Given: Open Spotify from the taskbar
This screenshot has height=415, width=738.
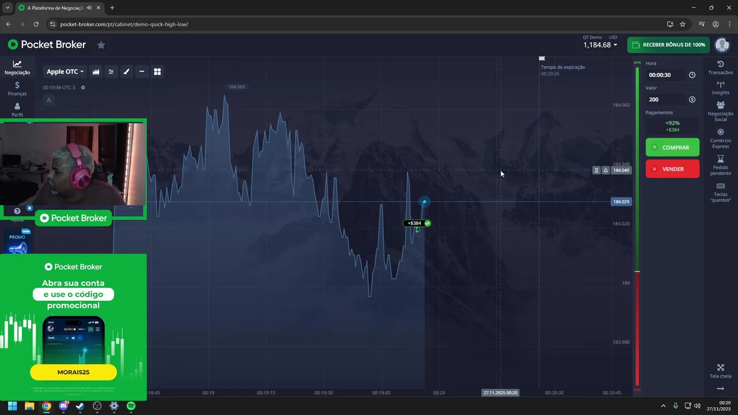Looking at the screenshot, I should pyautogui.click(x=131, y=406).
